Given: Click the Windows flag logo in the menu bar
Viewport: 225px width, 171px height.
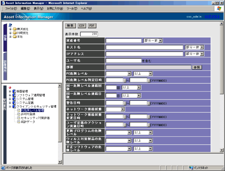Looking at the screenshot, I should (x=219, y=8).
